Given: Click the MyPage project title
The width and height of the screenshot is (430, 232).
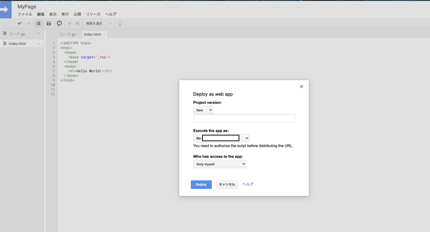Looking at the screenshot, I should coord(27,6).
